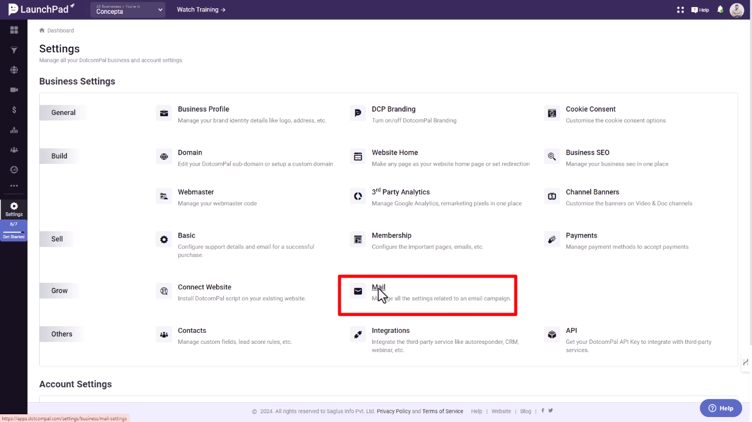
Task: Click the Business SEO magnifier icon
Action: (551, 157)
